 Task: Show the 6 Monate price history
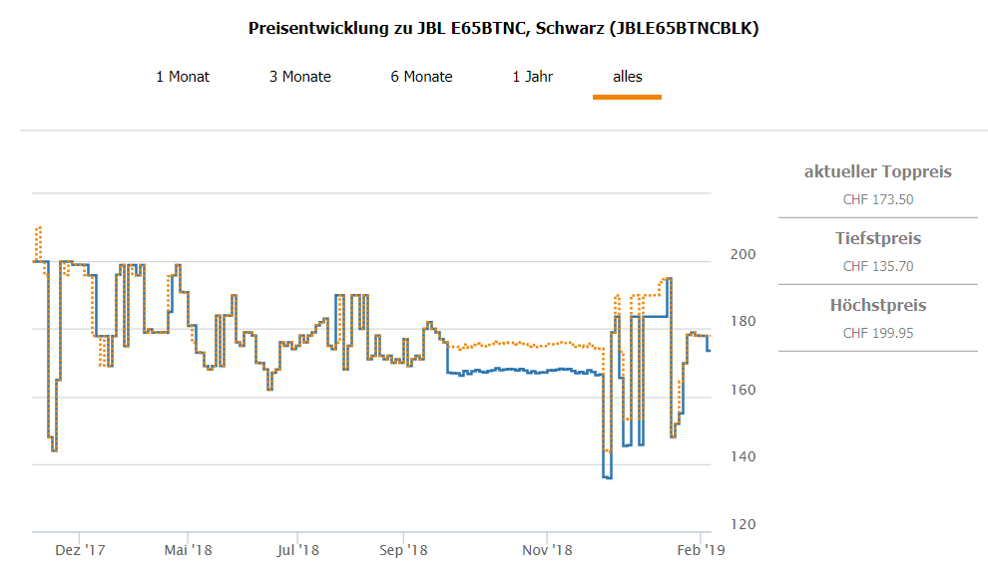point(422,77)
